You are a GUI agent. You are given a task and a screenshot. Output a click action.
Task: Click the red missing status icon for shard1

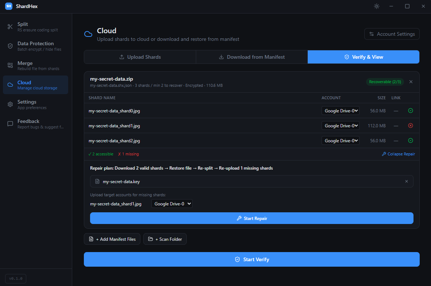tap(410, 125)
